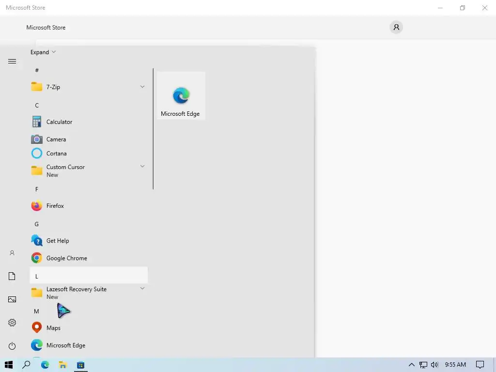Click the # section header
Viewport: 496px width, 372px height.
click(37, 70)
